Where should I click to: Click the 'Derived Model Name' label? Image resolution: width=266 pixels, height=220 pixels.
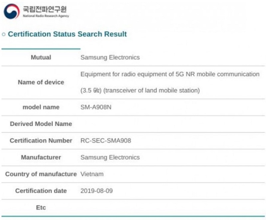(41, 124)
